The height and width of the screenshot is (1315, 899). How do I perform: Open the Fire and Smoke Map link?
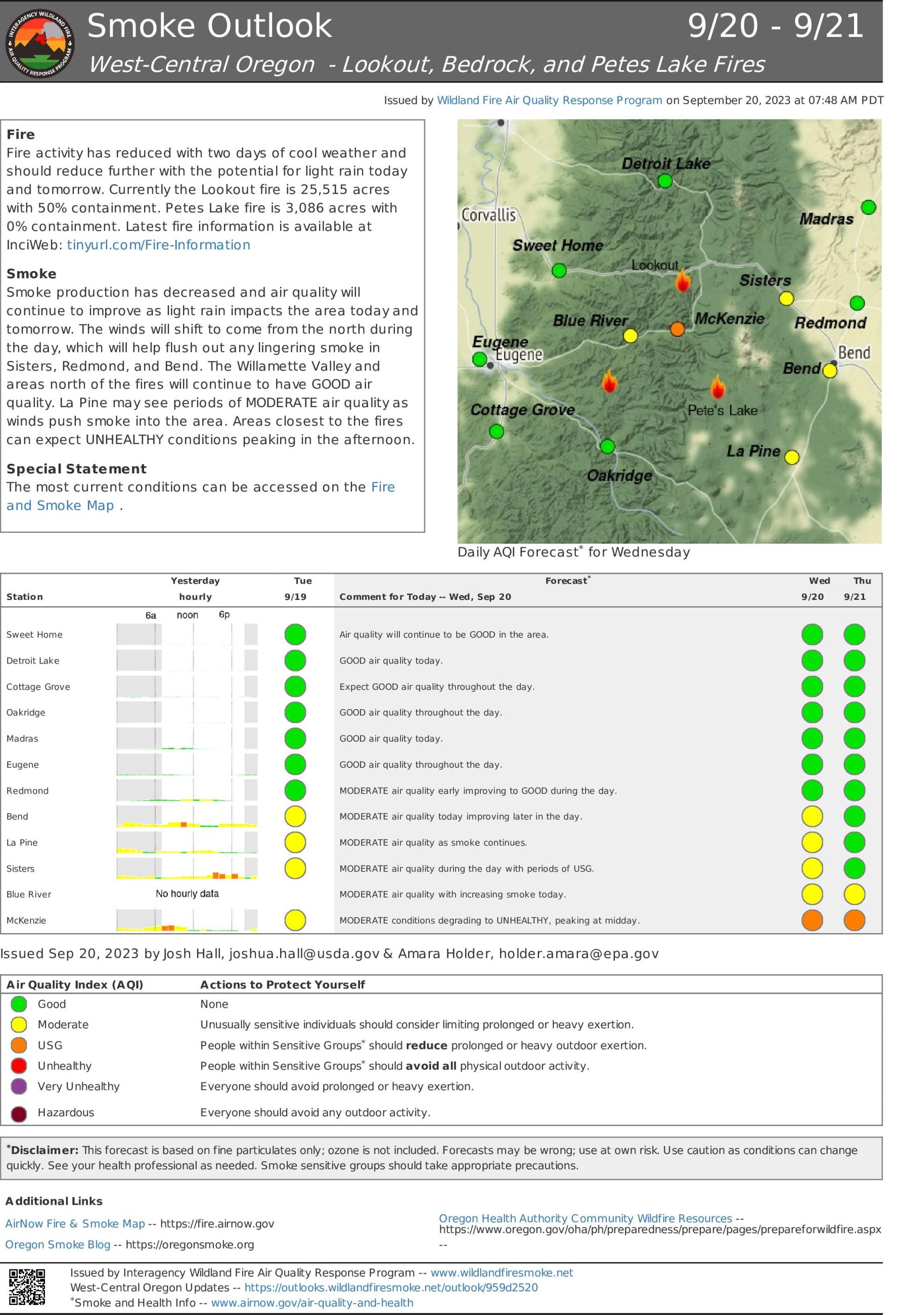pos(200,496)
